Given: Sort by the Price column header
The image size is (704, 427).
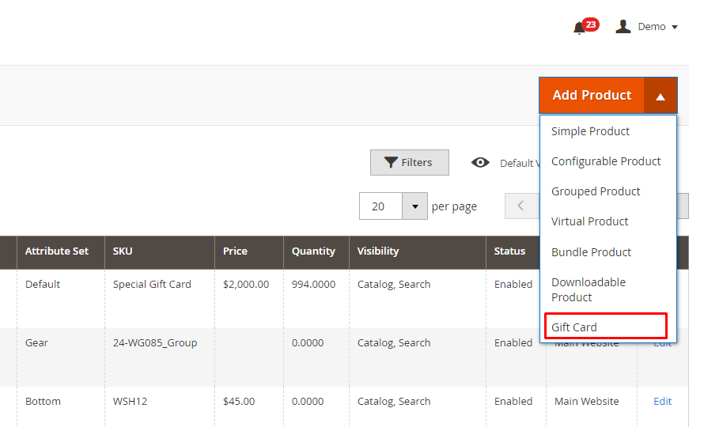Looking at the screenshot, I should coord(235,251).
